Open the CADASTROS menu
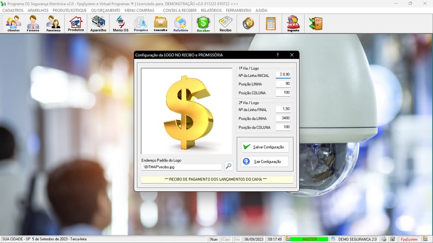This screenshot has height=243, width=433. coord(13,10)
